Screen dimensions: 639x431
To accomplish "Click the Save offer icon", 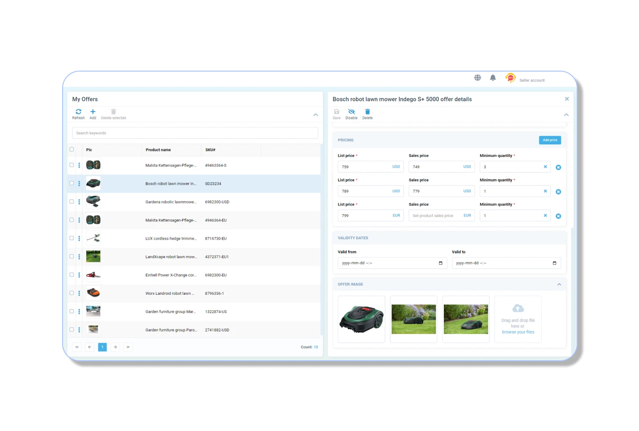I will 337,112.
